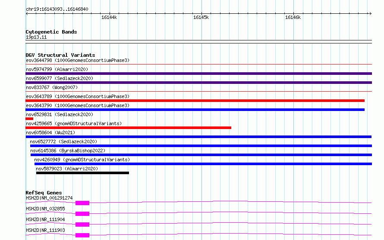The image size is (384, 240).
Task: Select the nsv4260949 blue bar
Action: tap(203, 164)
